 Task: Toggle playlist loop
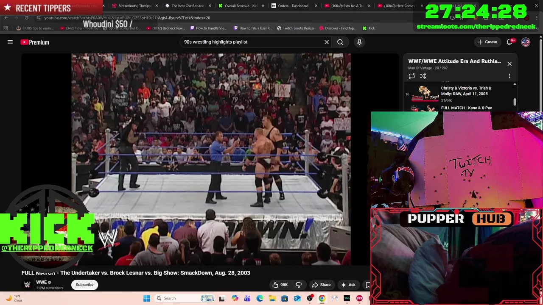coord(411,76)
